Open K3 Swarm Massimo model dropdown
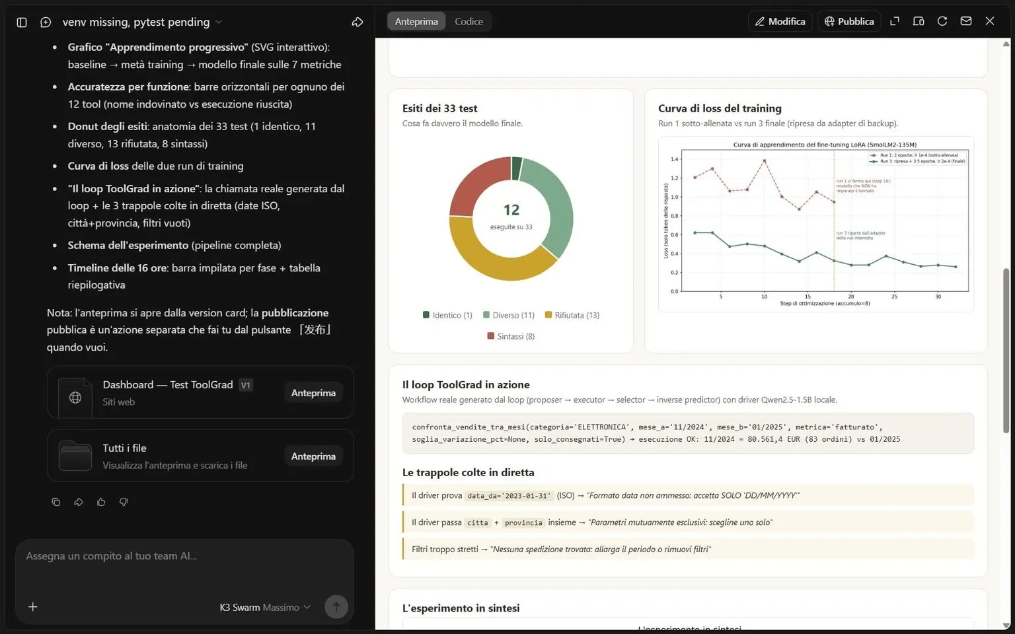 click(x=265, y=608)
